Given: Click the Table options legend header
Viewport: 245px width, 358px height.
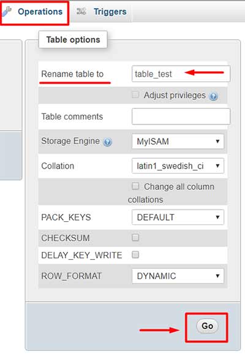Looking at the screenshot, I should [x=73, y=40].
